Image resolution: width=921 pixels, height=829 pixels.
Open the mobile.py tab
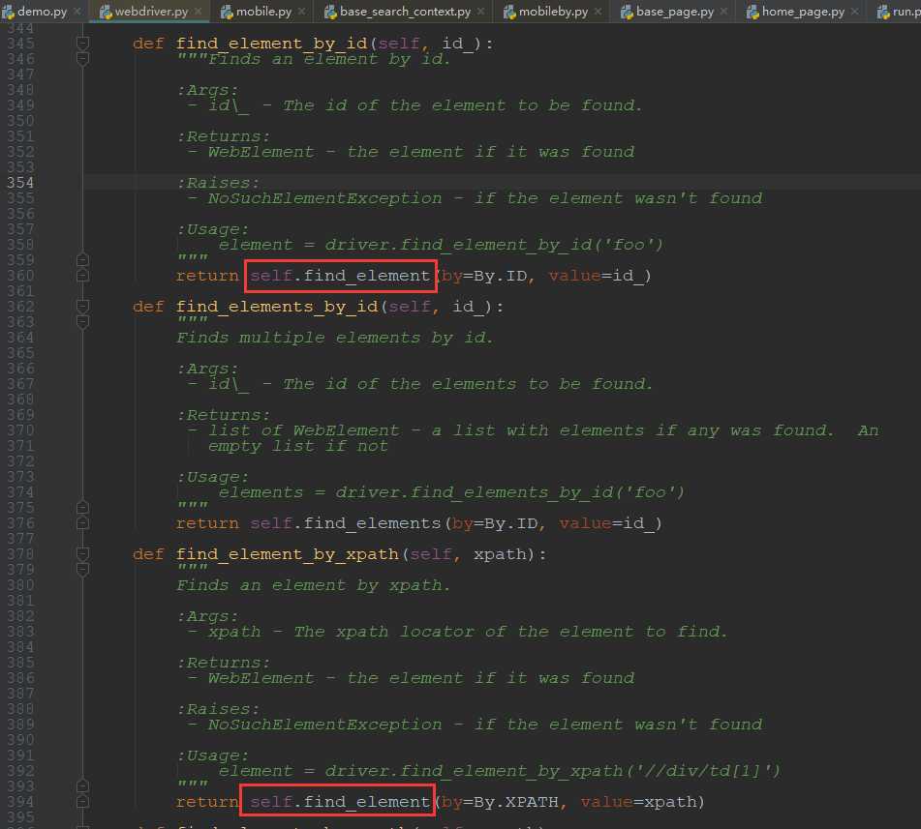(x=263, y=12)
